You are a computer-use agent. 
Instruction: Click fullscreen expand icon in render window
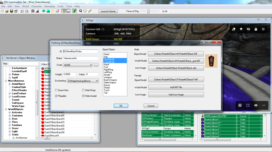248,105
